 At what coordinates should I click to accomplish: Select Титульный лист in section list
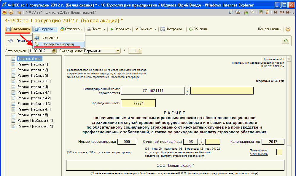click(x=29, y=59)
